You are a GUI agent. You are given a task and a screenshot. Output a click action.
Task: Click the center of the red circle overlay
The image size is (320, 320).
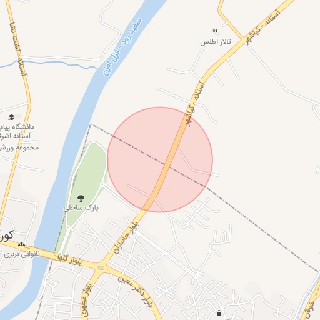click(x=160, y=160)
